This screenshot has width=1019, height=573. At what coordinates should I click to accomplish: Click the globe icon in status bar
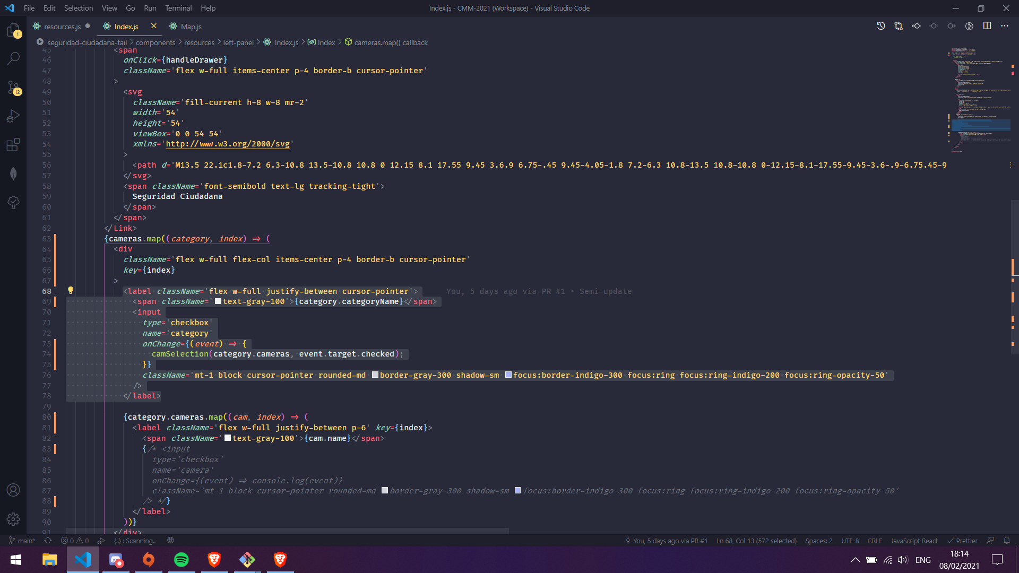coord(170,541)
